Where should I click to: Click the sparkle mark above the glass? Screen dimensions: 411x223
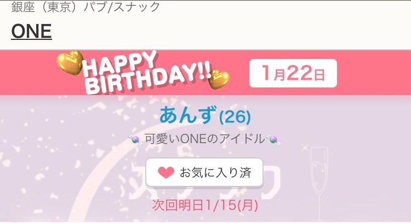click(305, 148)
